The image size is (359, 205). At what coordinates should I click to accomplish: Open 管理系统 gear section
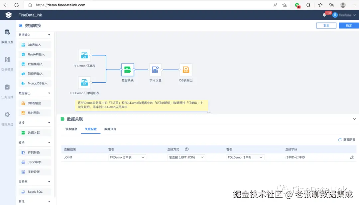(x=7, y=119)
